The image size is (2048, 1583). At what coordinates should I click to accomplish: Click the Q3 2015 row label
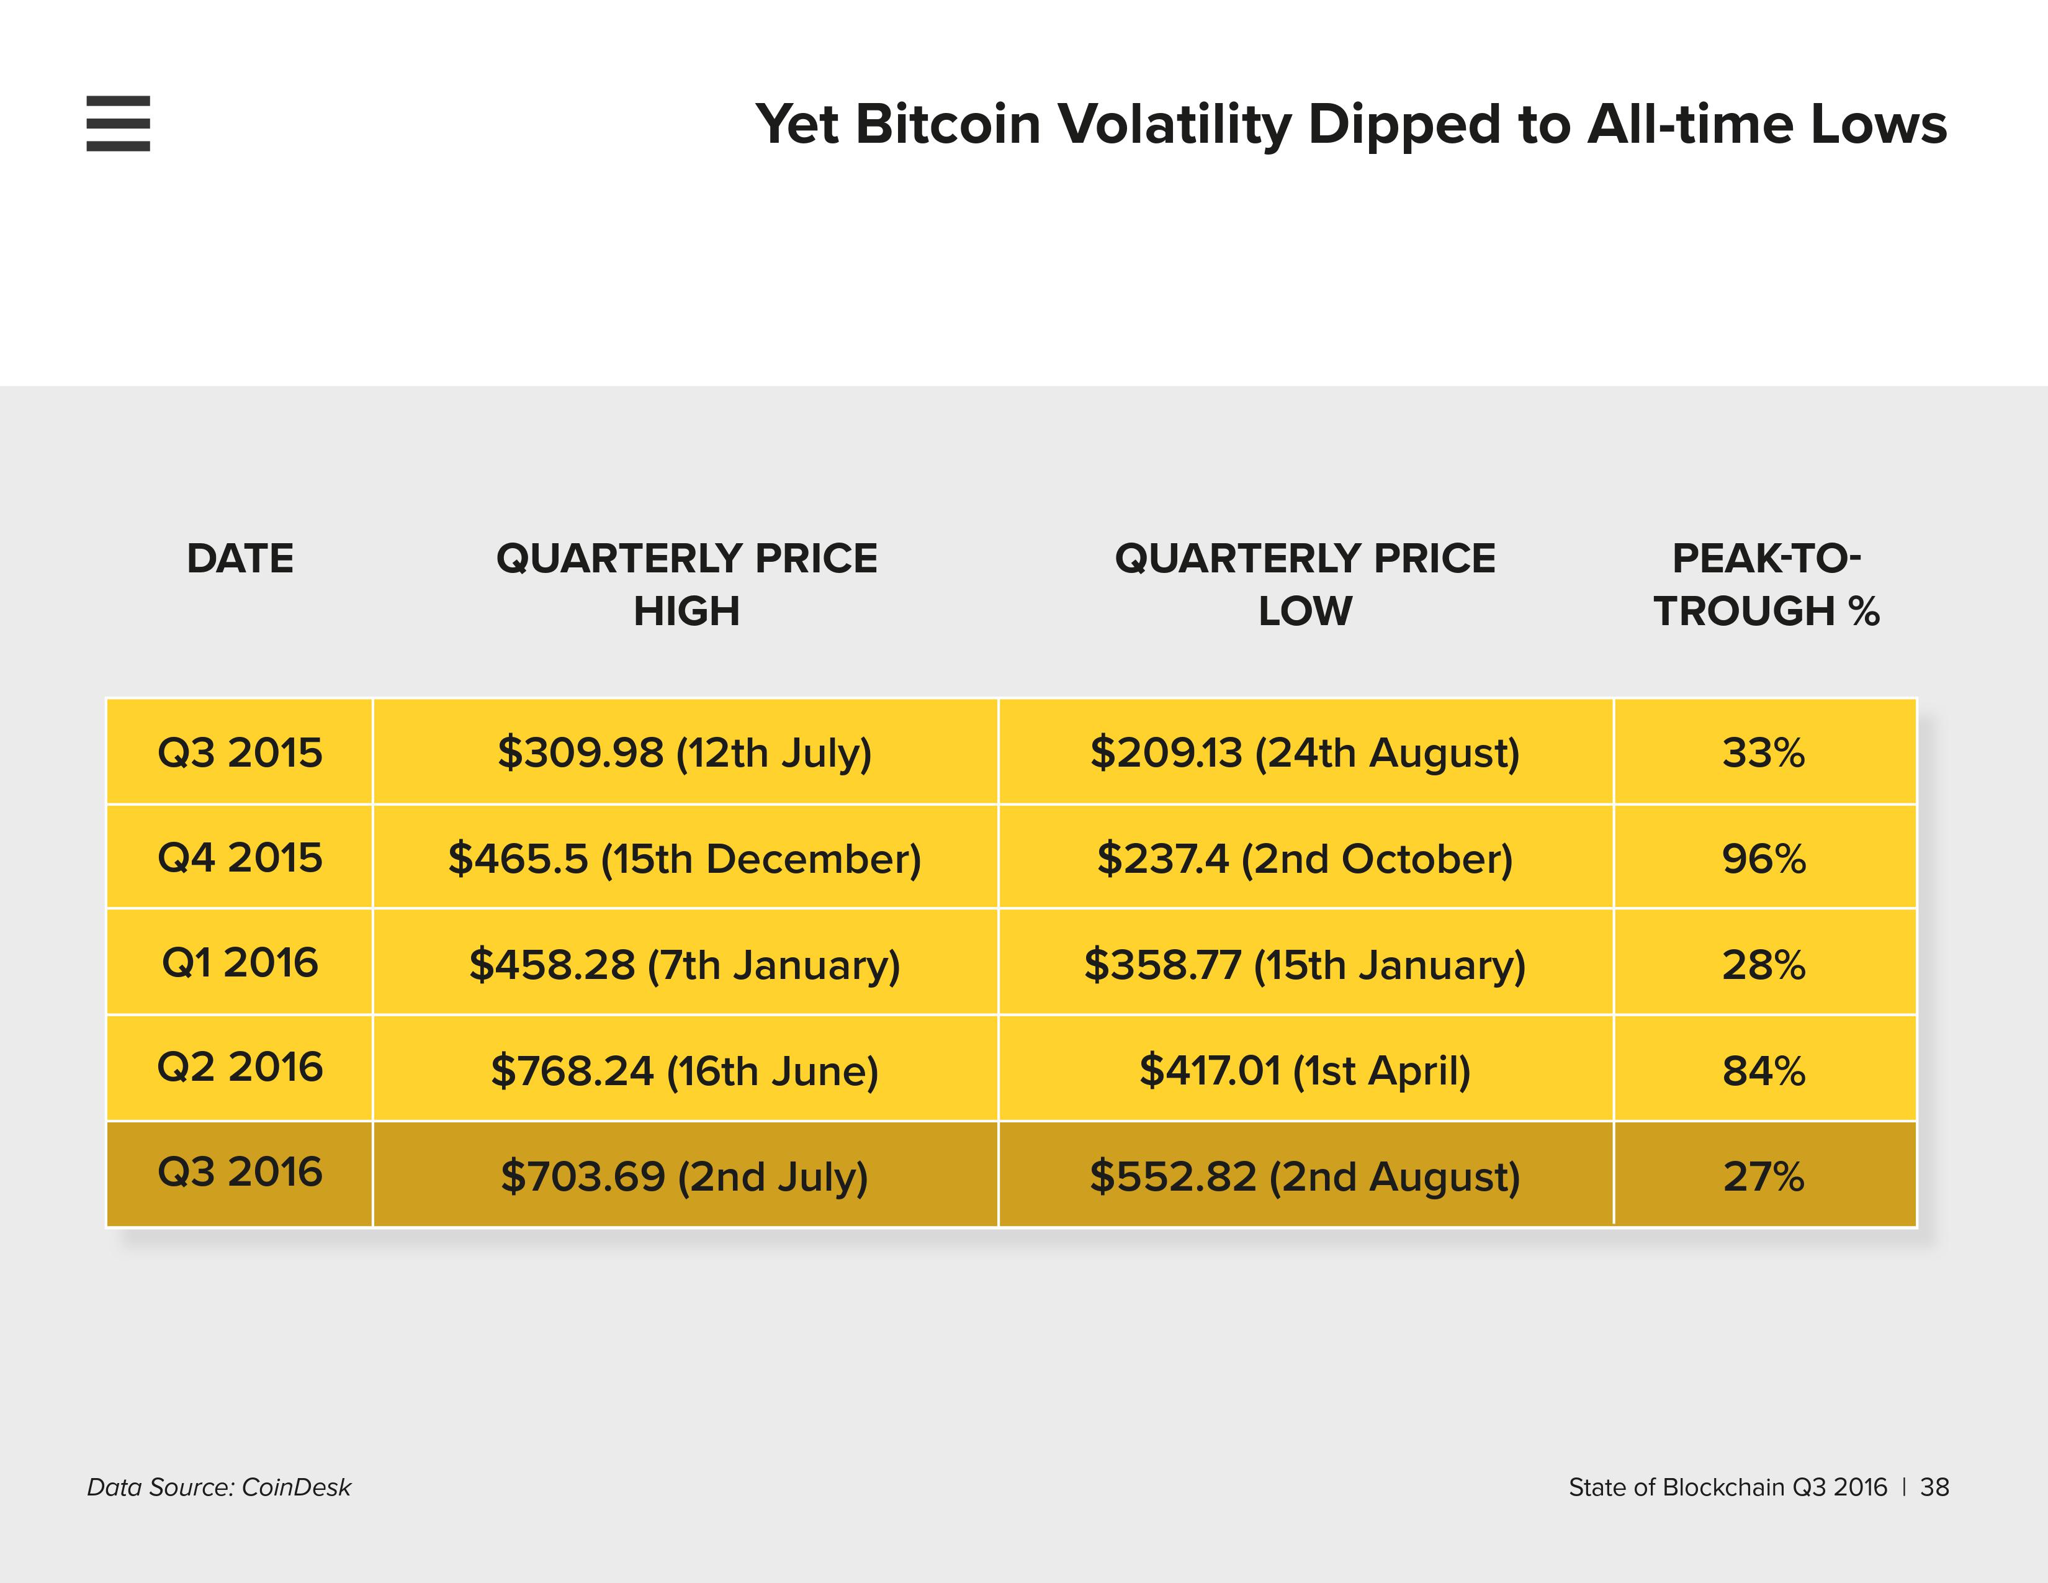pos(240,752)
